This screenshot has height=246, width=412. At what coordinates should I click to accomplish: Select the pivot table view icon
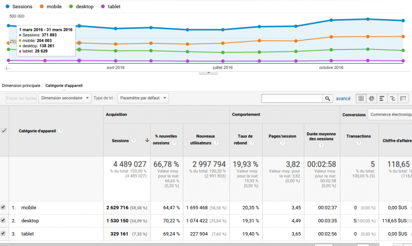click(x=403, y=98)
